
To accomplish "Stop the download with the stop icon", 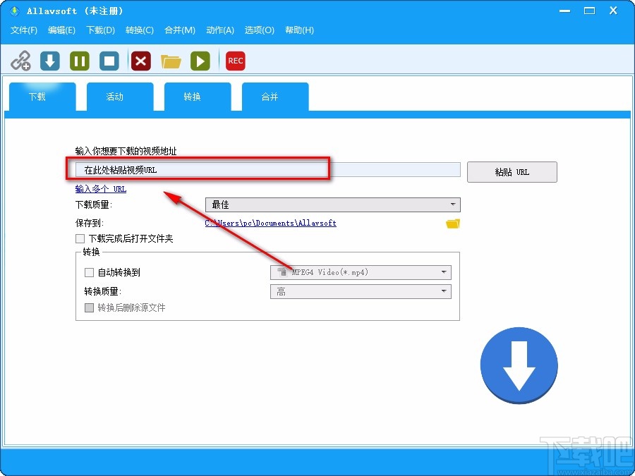I will pyautogui.click(x=109, y=61).
